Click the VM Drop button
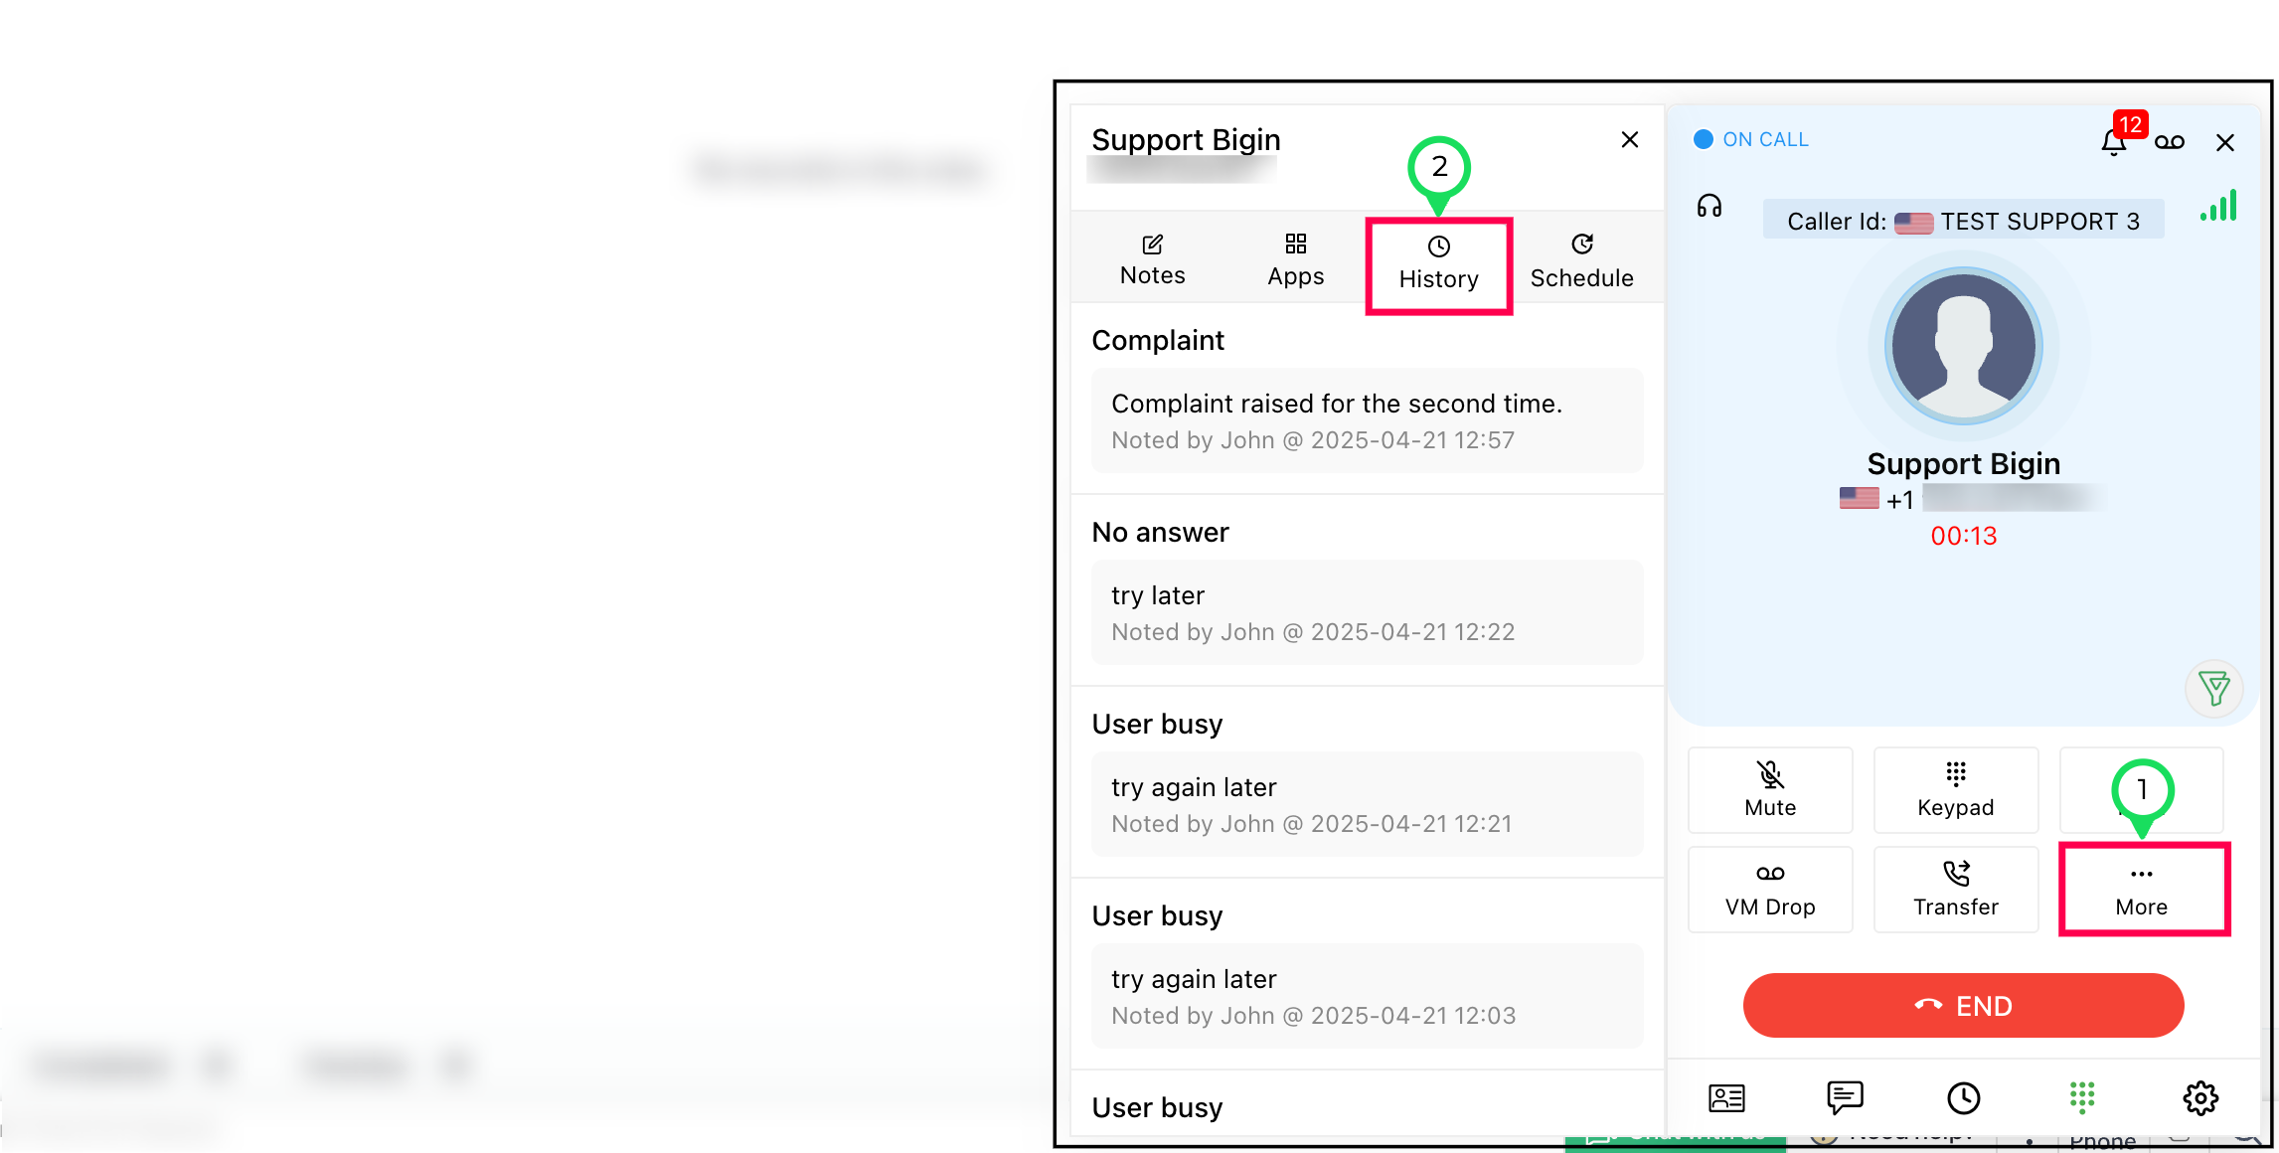Screen dimensions: 2279x1153 [1770, 890]
